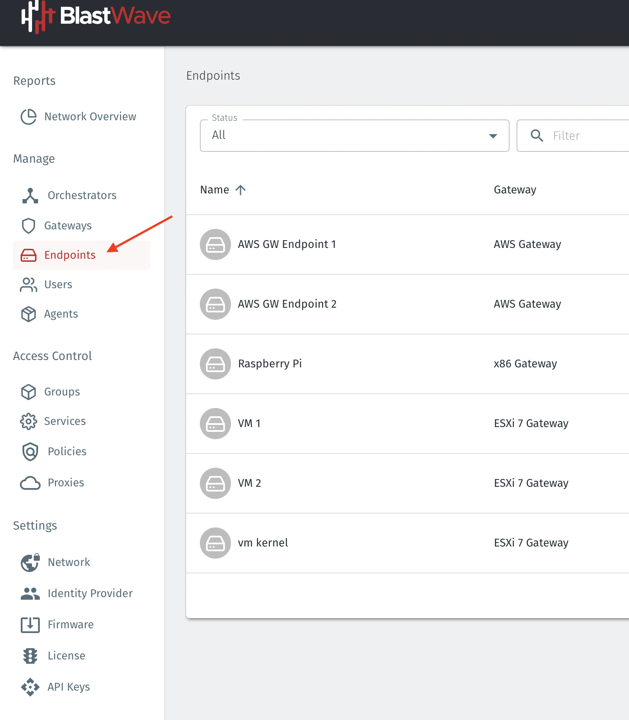Go to the Users menu item
Image resolution: width=629 pixels, height=720 pixels.
(x=58, y=285)
